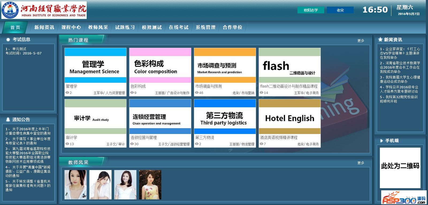
Task: Click the 第三方物流 course title link
Action: 205,137
